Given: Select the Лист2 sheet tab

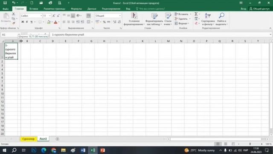Looking at the screenshot, I should 43,139.
